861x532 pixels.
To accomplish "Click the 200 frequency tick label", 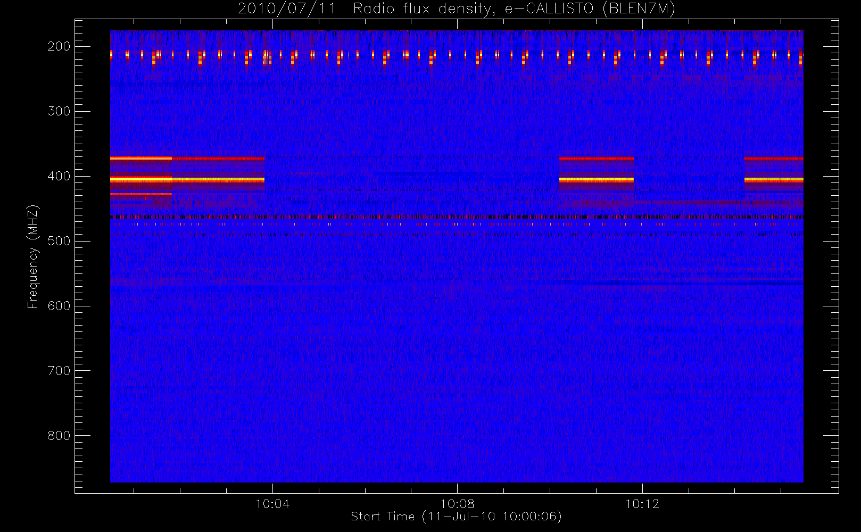I will click(59, 46).
